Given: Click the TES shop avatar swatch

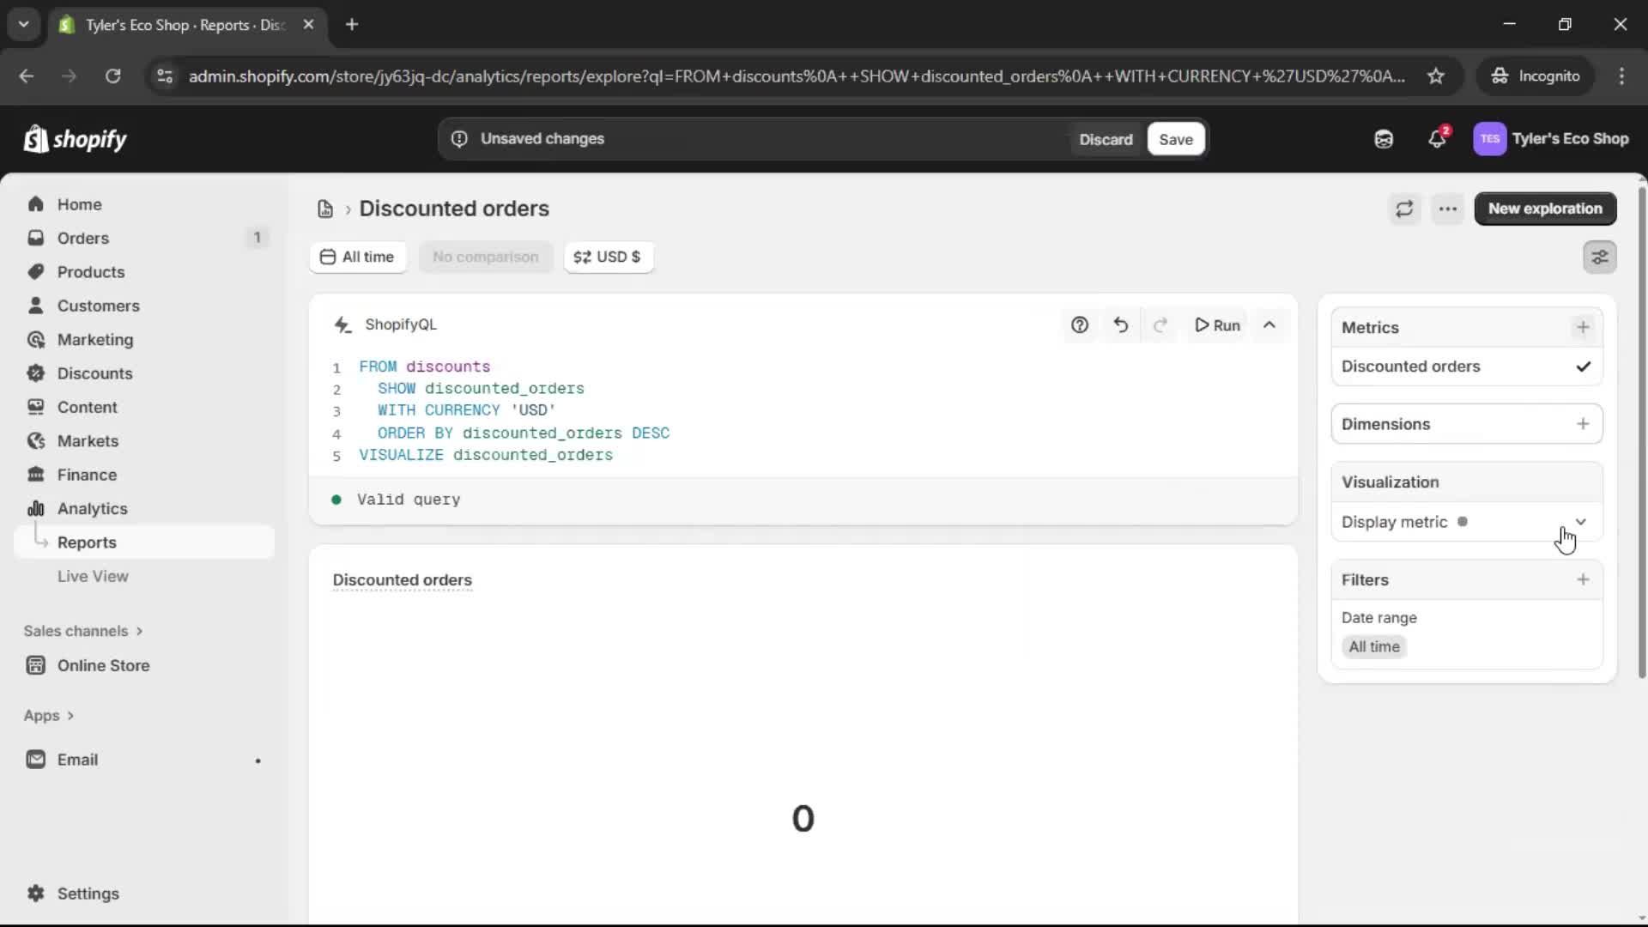Looking at the screenshot, I should tap(1490, 138).
